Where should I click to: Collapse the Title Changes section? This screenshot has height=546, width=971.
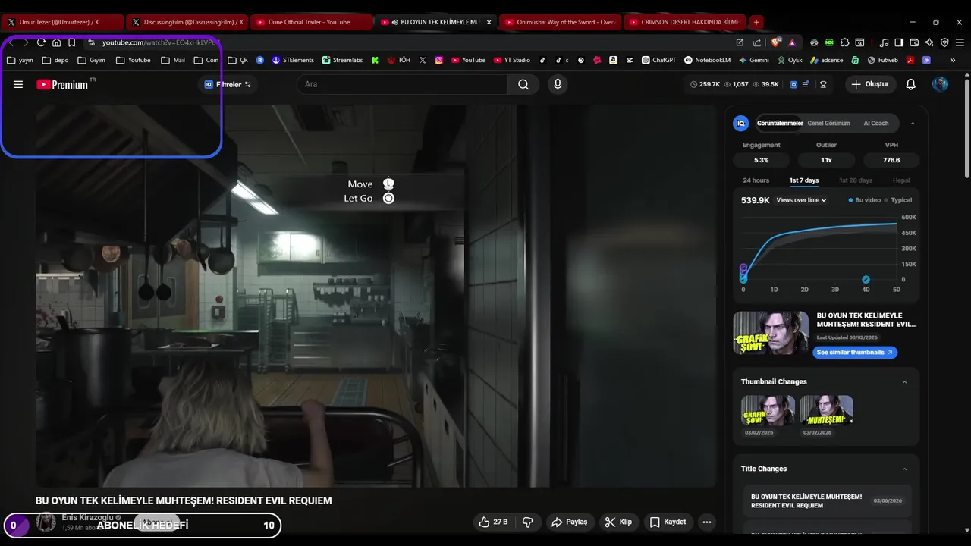(x=904, y=469)
